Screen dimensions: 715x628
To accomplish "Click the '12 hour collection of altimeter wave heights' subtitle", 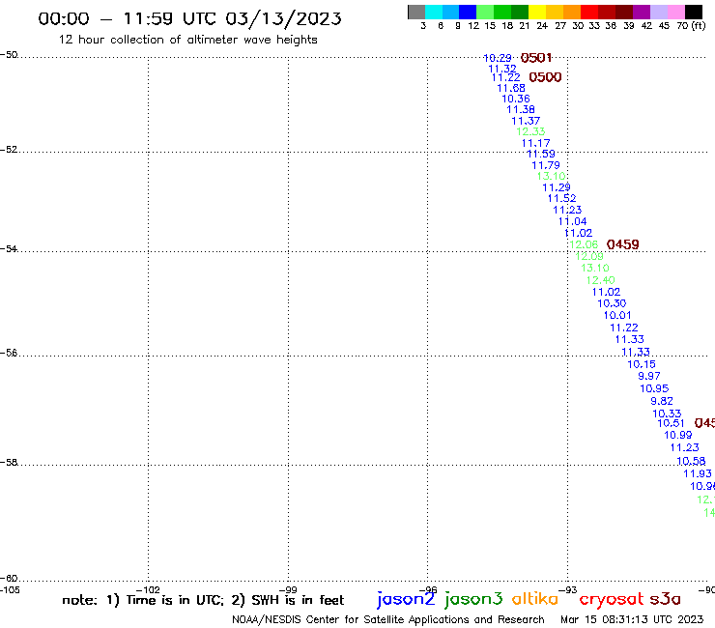I will (187, 40).
